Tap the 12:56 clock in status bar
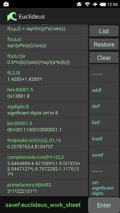Screen dimensions: 120x213 pos(112,4)
